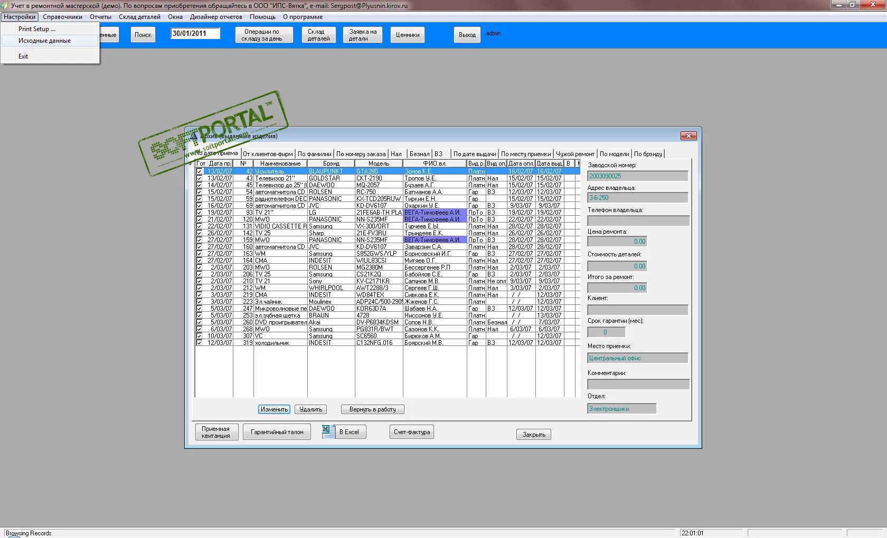
Task: Click the Брэнд column header
Action: [x=331, y=164]
